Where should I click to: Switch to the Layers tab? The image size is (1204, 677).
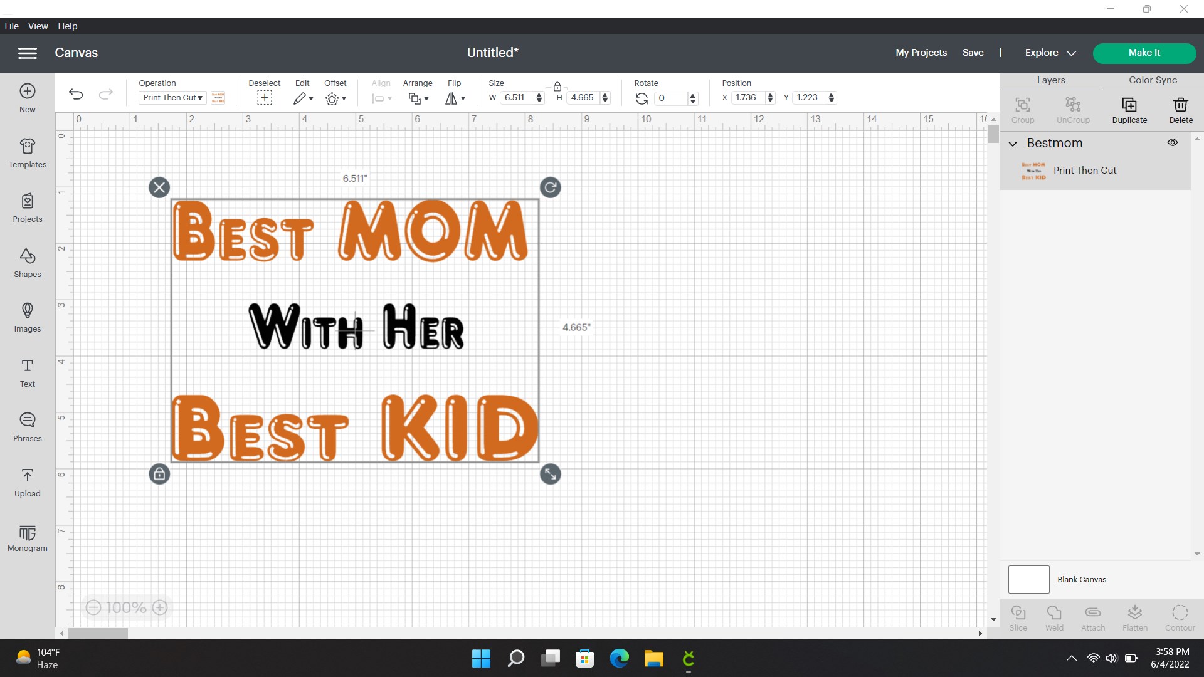click(x=1051, y=80)
